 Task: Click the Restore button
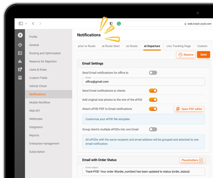(186, 55)
